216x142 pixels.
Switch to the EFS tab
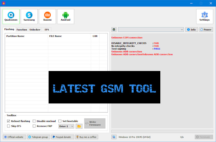47,29
